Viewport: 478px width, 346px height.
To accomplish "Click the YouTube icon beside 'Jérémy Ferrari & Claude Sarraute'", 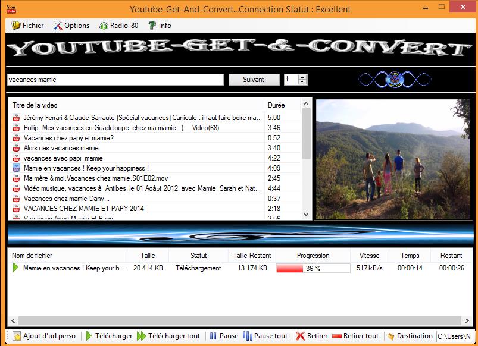I will point(16,118).
